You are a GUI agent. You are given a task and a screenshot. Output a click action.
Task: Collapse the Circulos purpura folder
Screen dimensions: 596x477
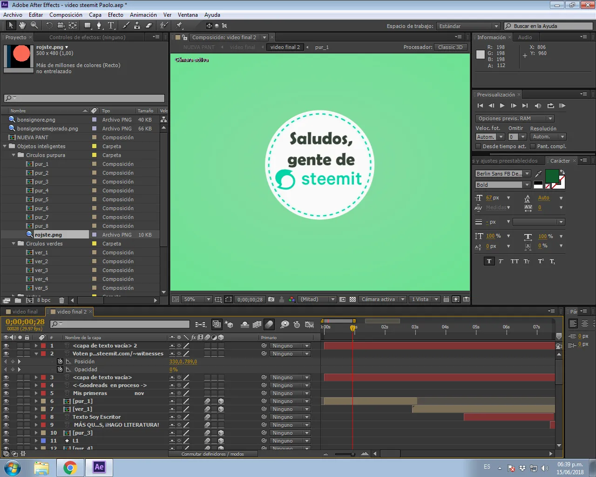(14, 155)
